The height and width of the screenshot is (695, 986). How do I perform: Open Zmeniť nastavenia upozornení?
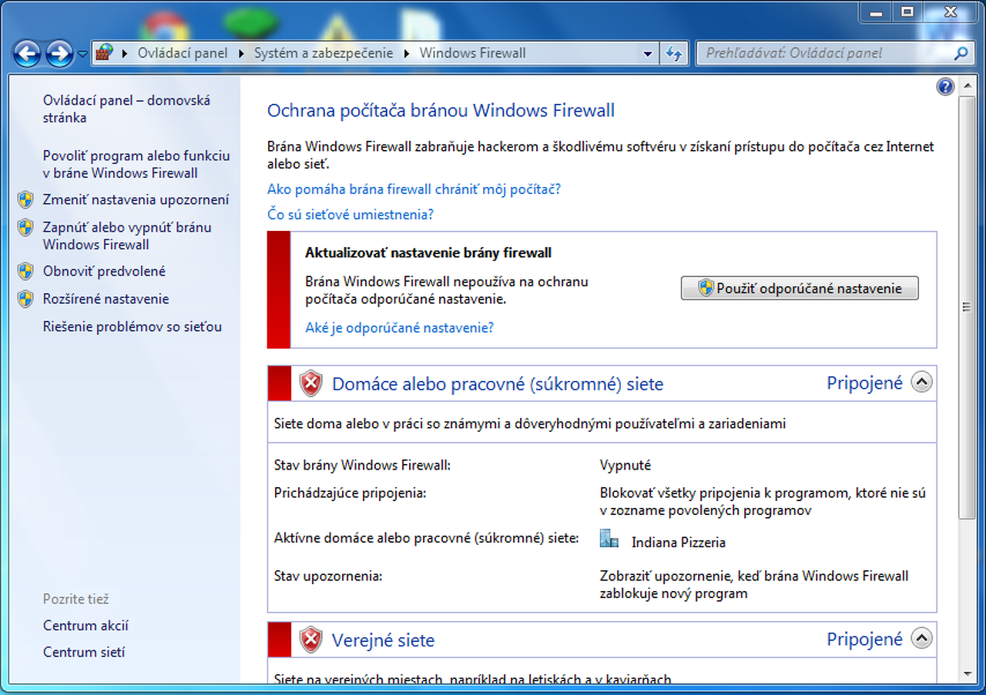coord(136,199)
